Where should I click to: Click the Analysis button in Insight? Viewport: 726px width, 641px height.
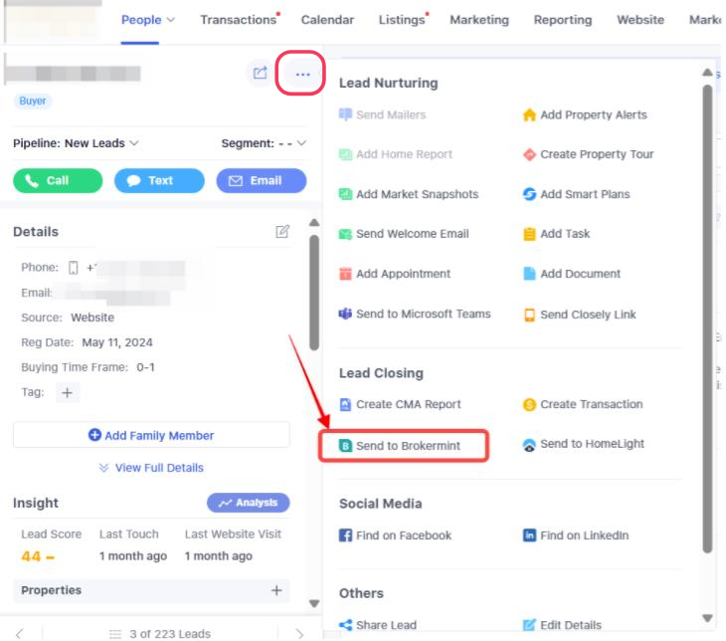(248, 503)
